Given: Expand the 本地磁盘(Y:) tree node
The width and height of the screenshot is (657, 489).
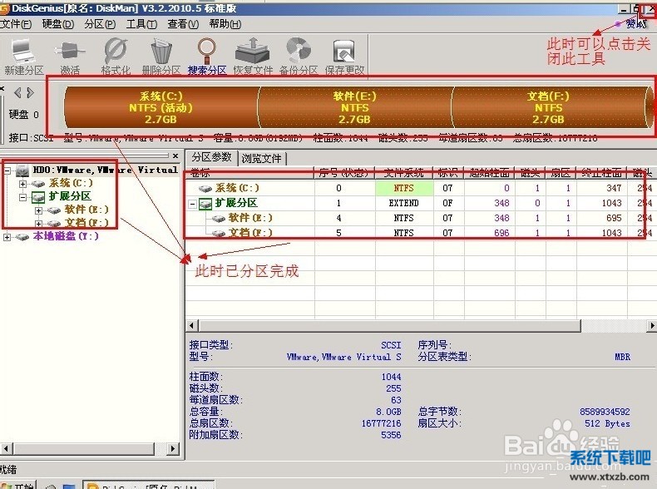Looking at the screenshot, I should [8, 237].
